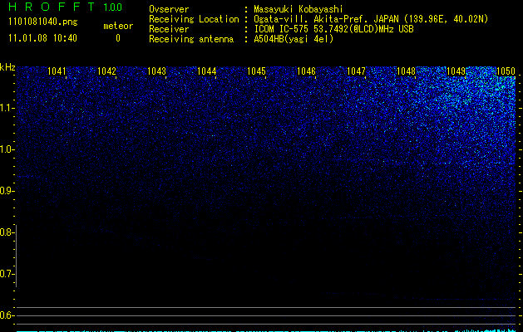Click the date 11.01.08 10:40
523x332 pixels.
coord(42,38)
